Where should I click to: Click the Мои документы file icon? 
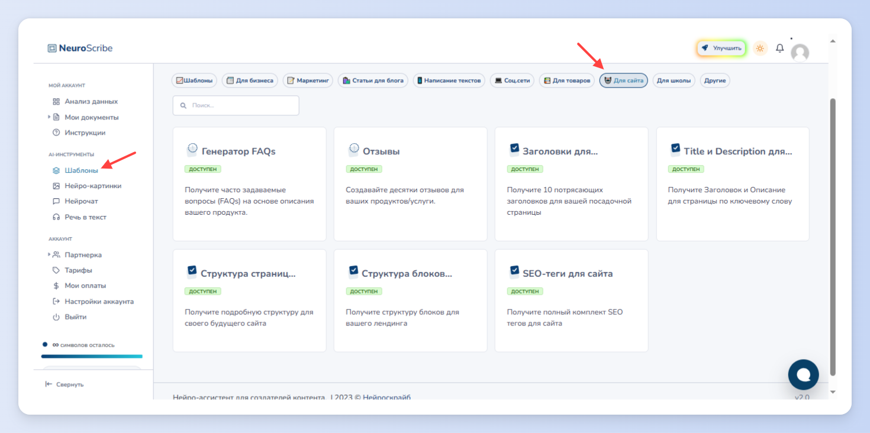(x=56, y=117)
